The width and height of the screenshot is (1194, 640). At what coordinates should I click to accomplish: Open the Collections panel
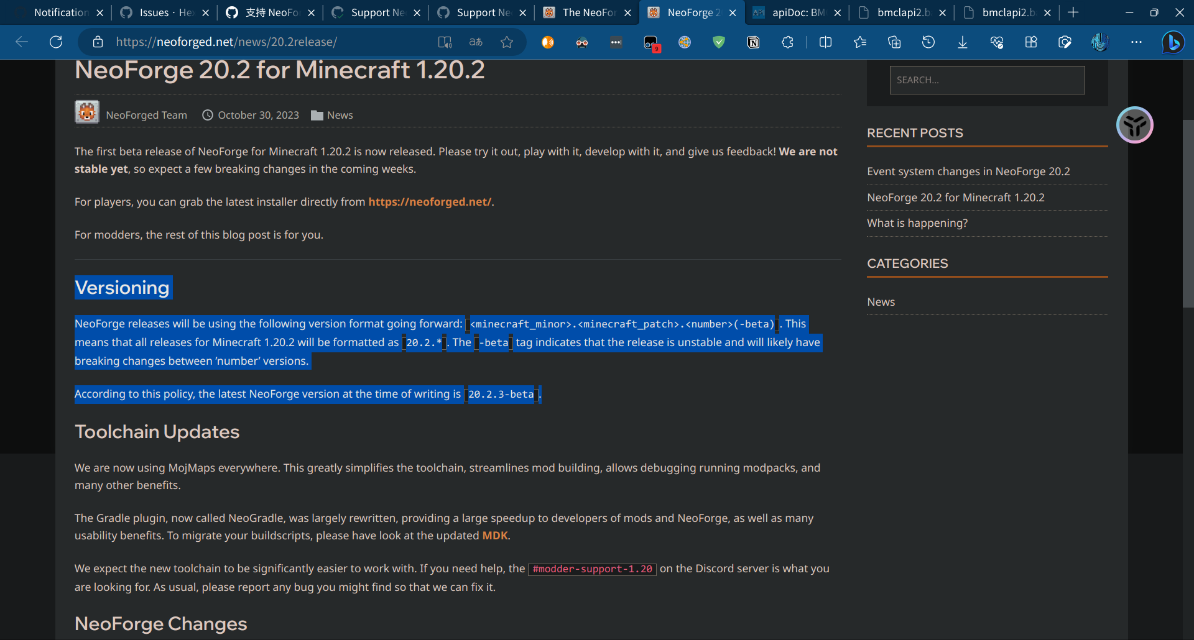[x=894, y=42]
